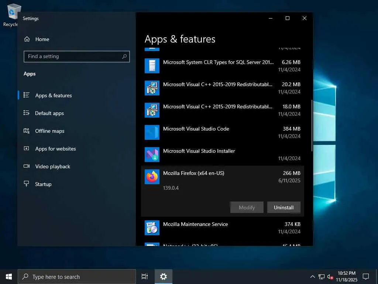Click the app list vertical scrollbar

click(312, 126)
